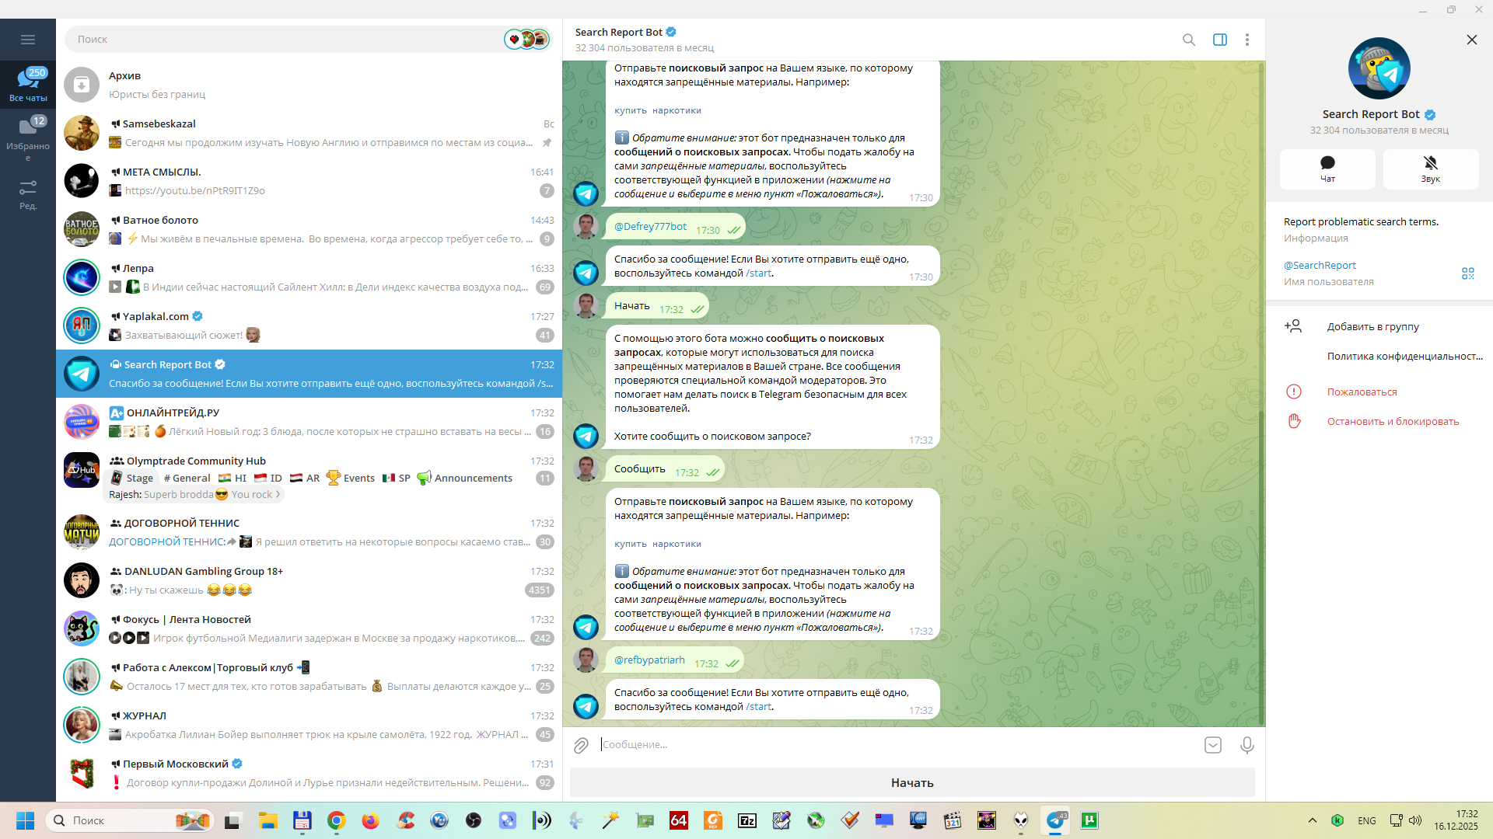
Task: Toggle the right info sidebar panel
Action: tap(1219, 40)
